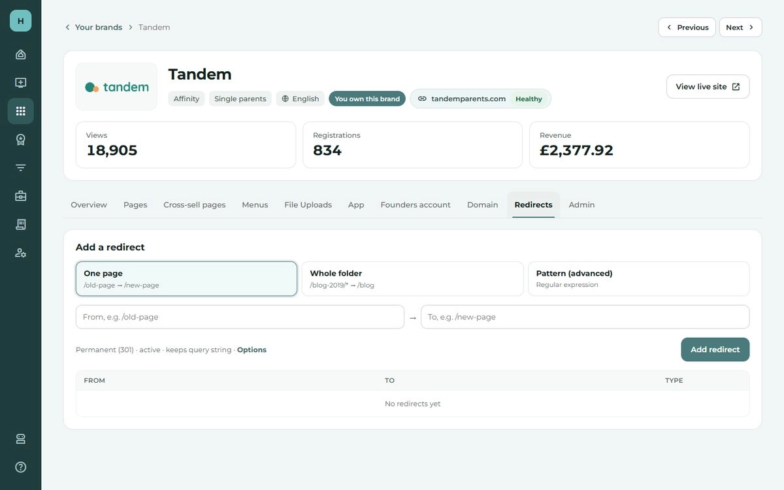784x490 pixels.
Task: Click the Add redirect button
Action: [x=715, y=350]
